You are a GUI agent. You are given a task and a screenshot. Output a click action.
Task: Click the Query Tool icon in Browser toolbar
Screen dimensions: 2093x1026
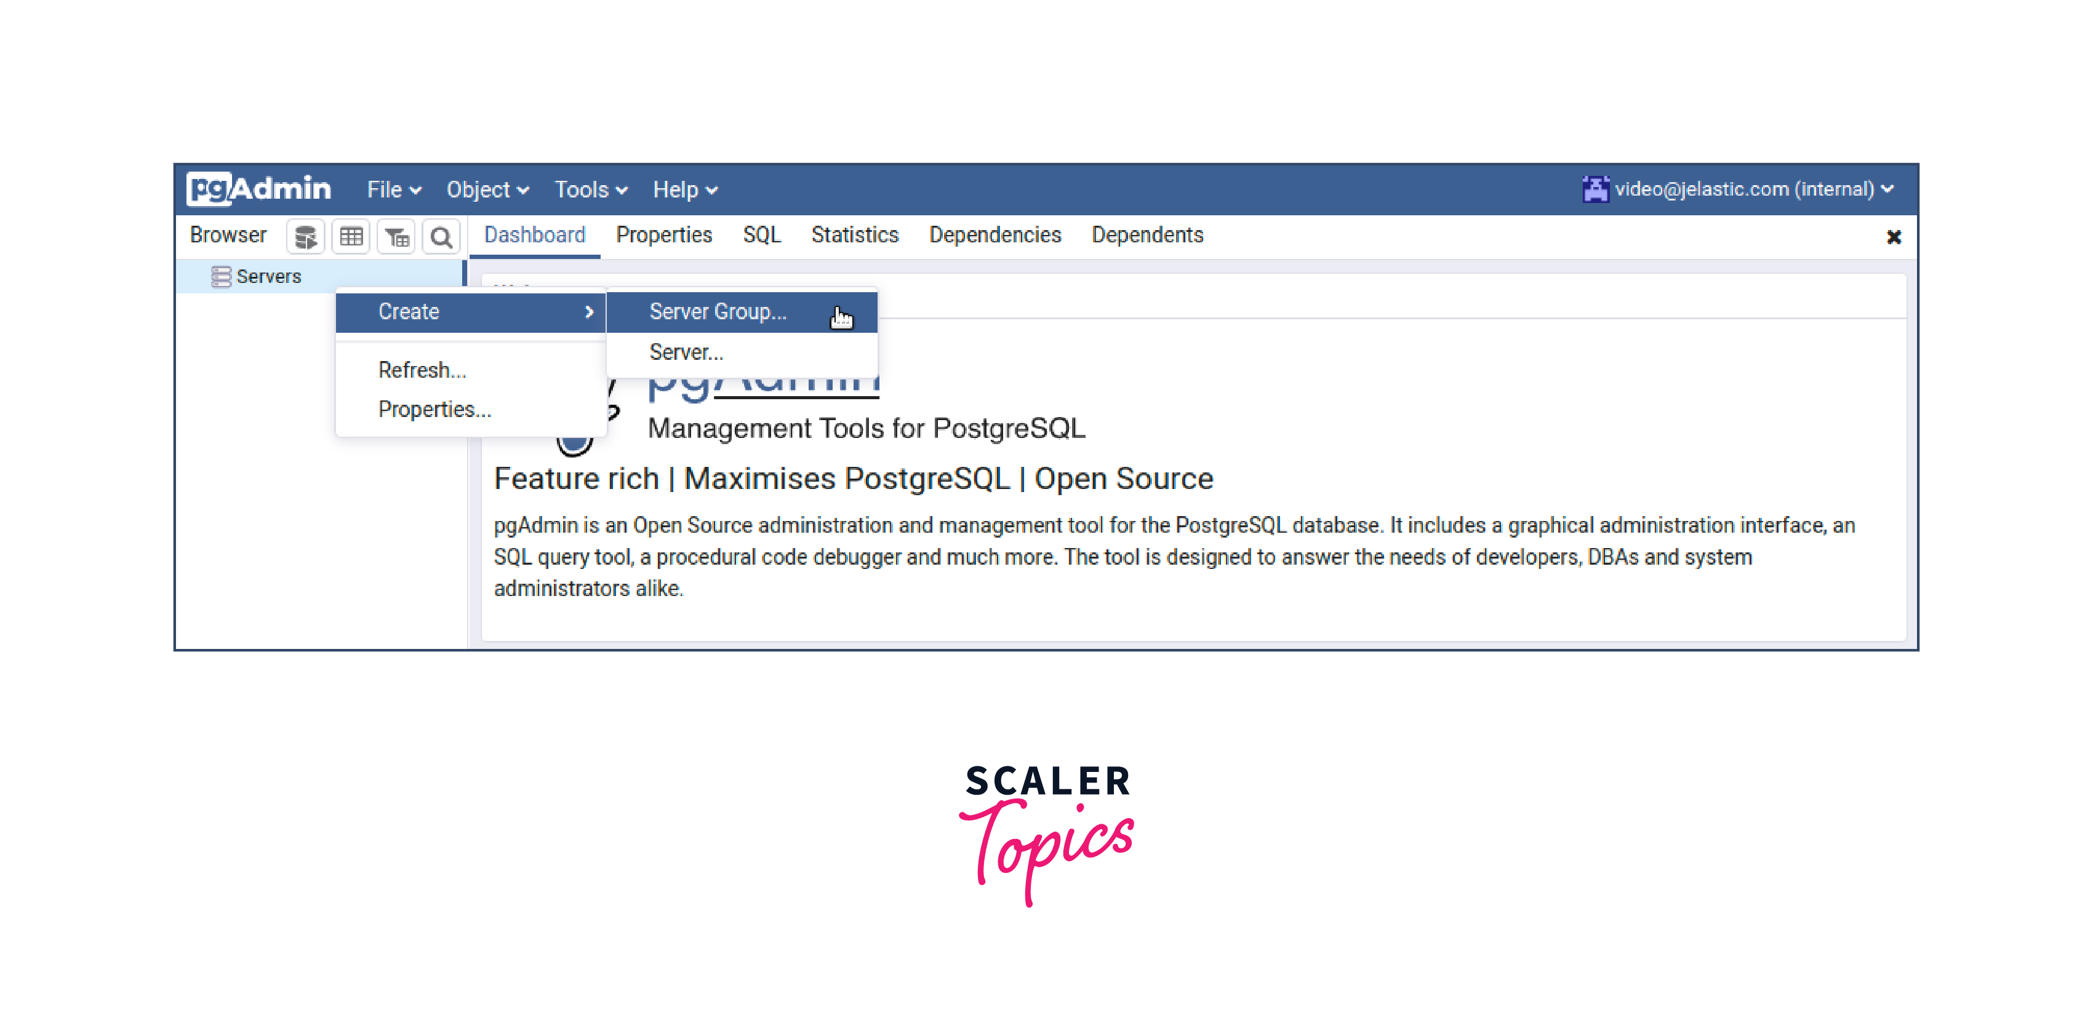click(305, 236)
